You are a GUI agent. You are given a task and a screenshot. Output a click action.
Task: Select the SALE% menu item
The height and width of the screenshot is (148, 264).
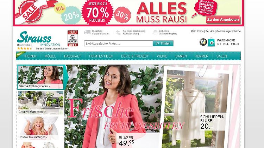pos(222,56)
